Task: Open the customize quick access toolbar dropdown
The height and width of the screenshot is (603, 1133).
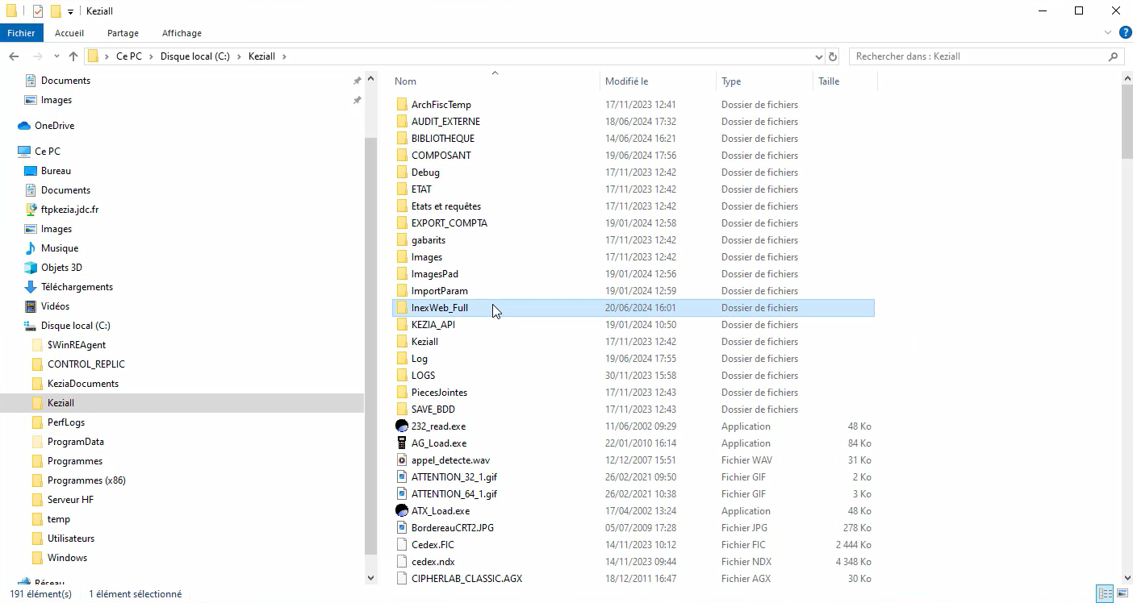Action: pyautogui.click(x=71, y=11)
